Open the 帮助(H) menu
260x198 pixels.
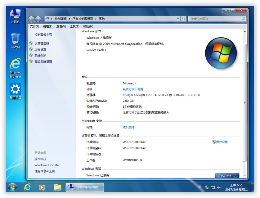tap(88, 26)
